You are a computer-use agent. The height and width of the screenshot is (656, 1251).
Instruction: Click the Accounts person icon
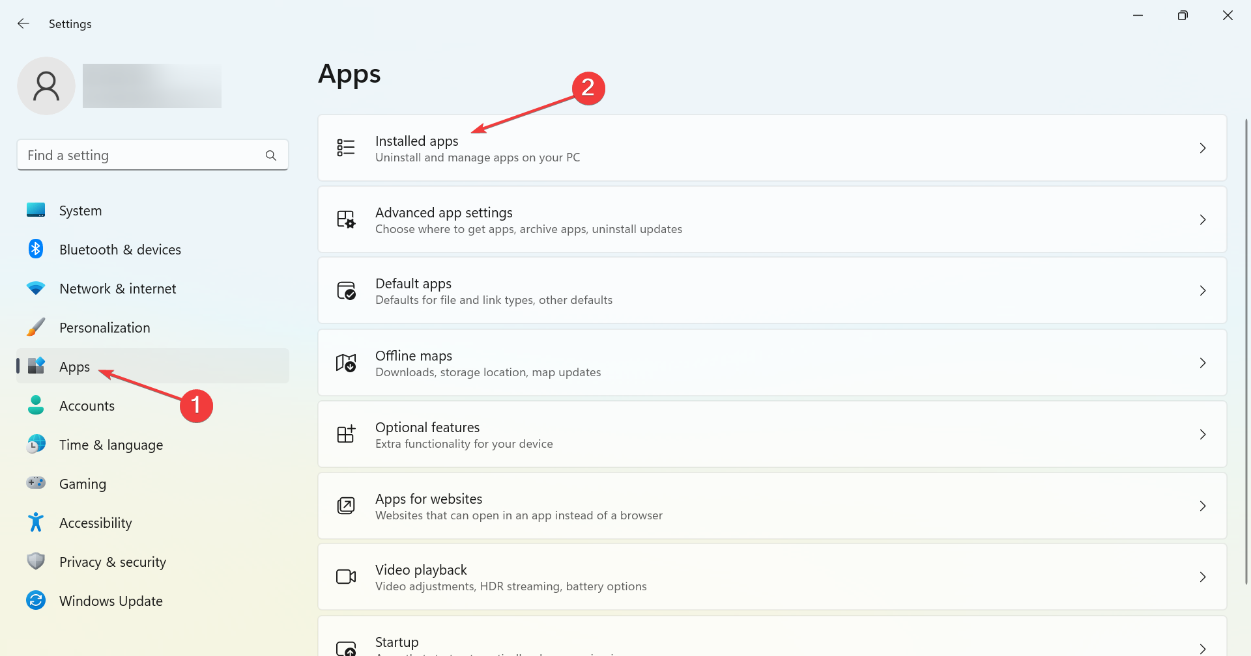36,405
